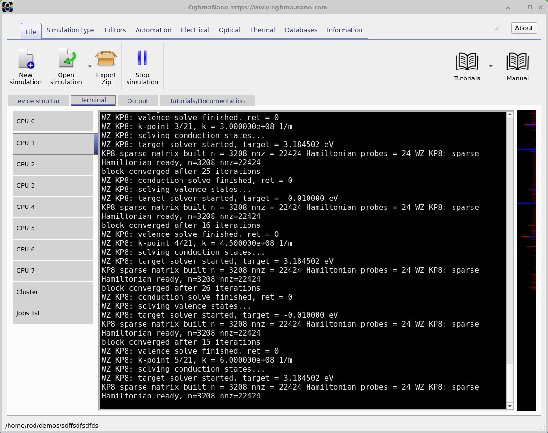Switch to the Optical ribbon tab
548x433 pixels.
pos(230,30)
